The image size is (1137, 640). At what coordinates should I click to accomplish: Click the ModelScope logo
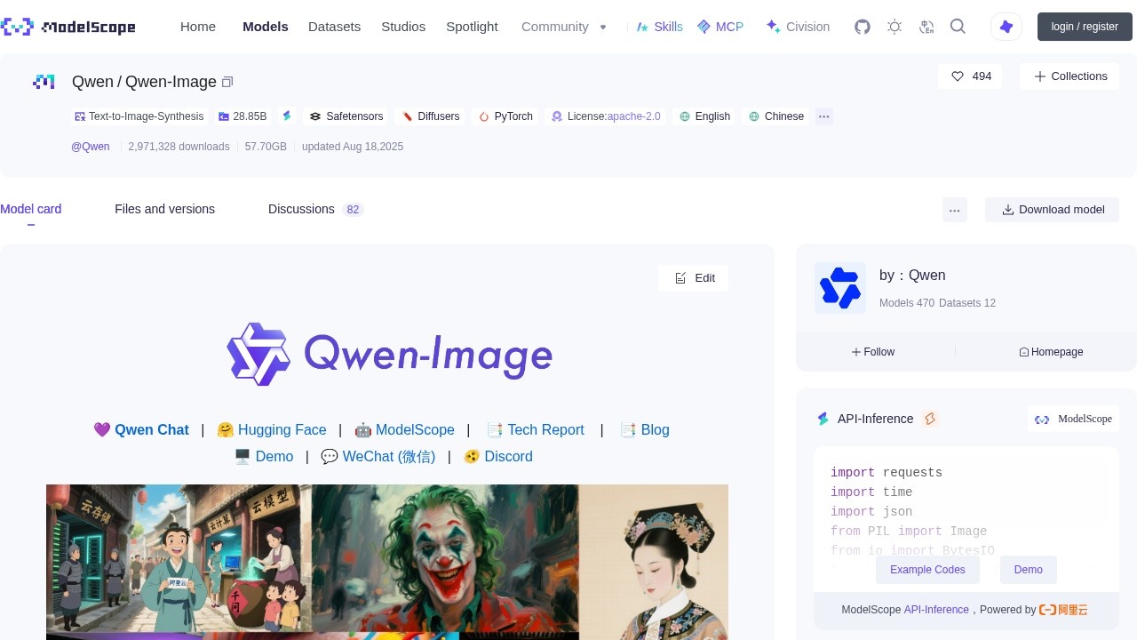pos(68,27)
